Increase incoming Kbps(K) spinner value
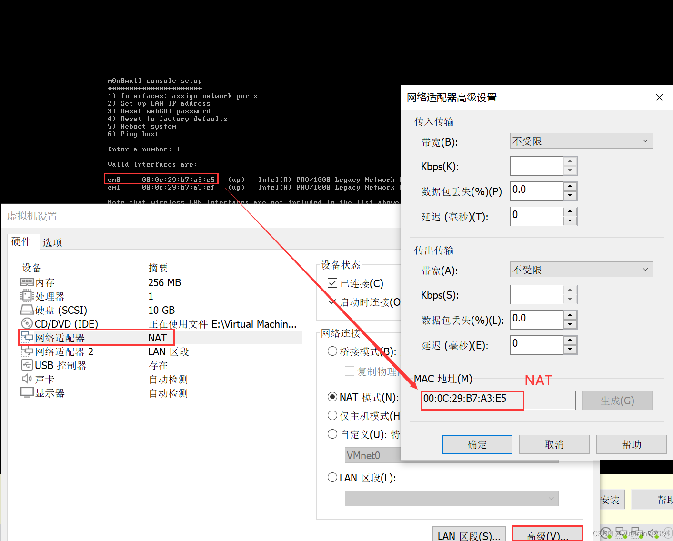673x541 pixels. (x=570, y=161)
